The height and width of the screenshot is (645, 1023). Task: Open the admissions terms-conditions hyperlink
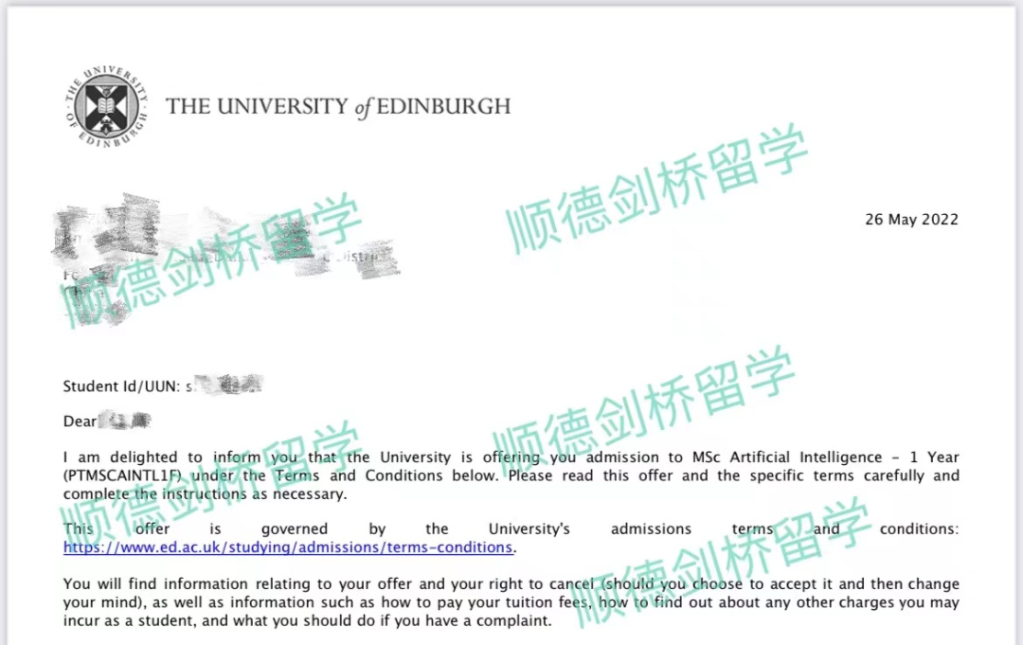288,547
